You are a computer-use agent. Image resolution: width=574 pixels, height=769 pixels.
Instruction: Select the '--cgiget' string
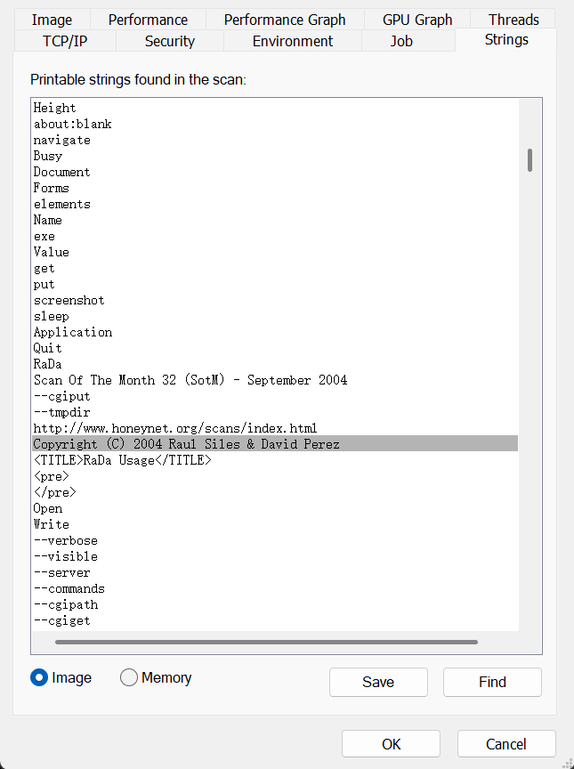[275, 620]
